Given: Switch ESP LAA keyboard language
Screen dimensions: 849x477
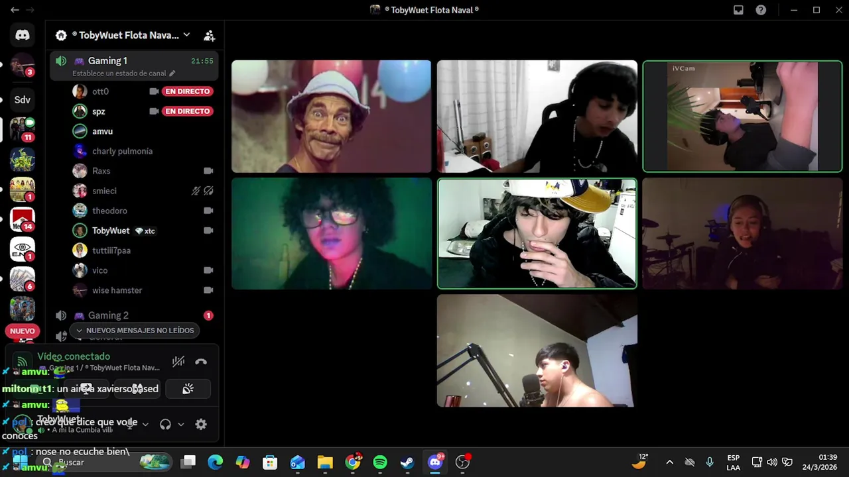Looking at the screenshot, I should (x=734, y=462).
